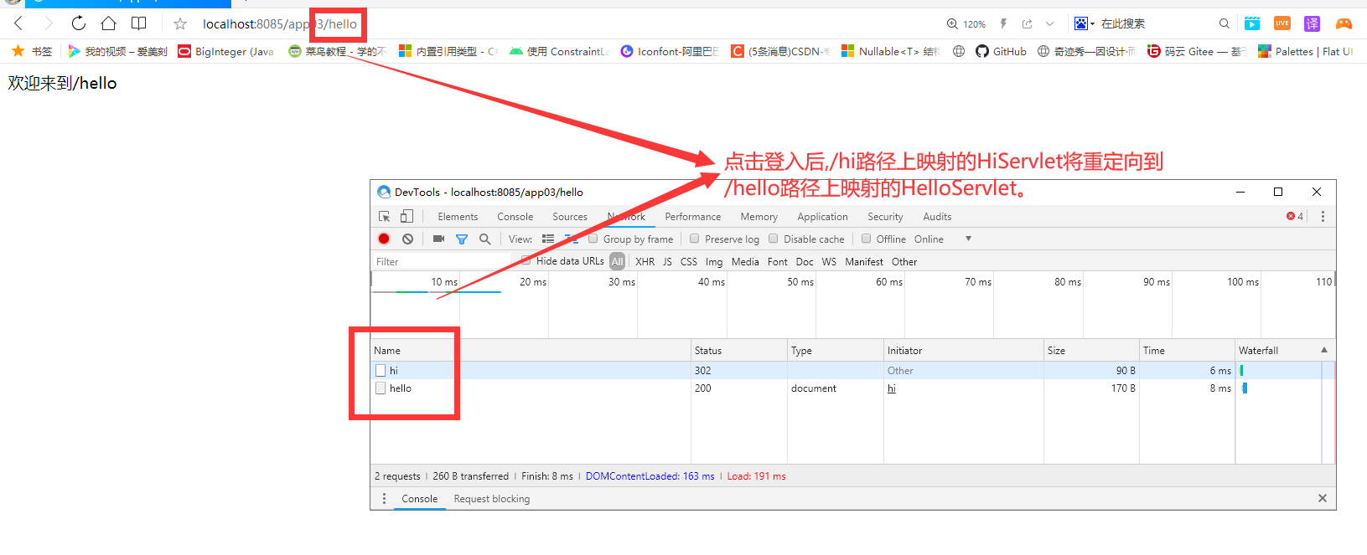Viewport: 1367px width, 555px height.
Task: Open the 码云 Gitee bookmark
Action: click(x=1197, y=51)
